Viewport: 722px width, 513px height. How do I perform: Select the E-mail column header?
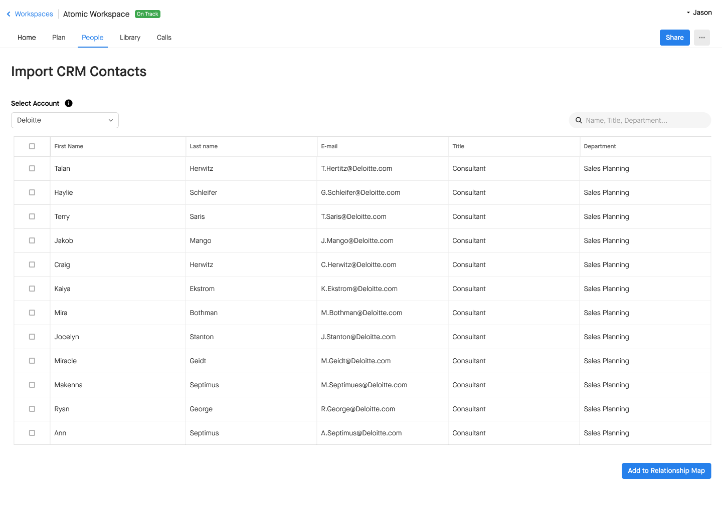[329, 146]
